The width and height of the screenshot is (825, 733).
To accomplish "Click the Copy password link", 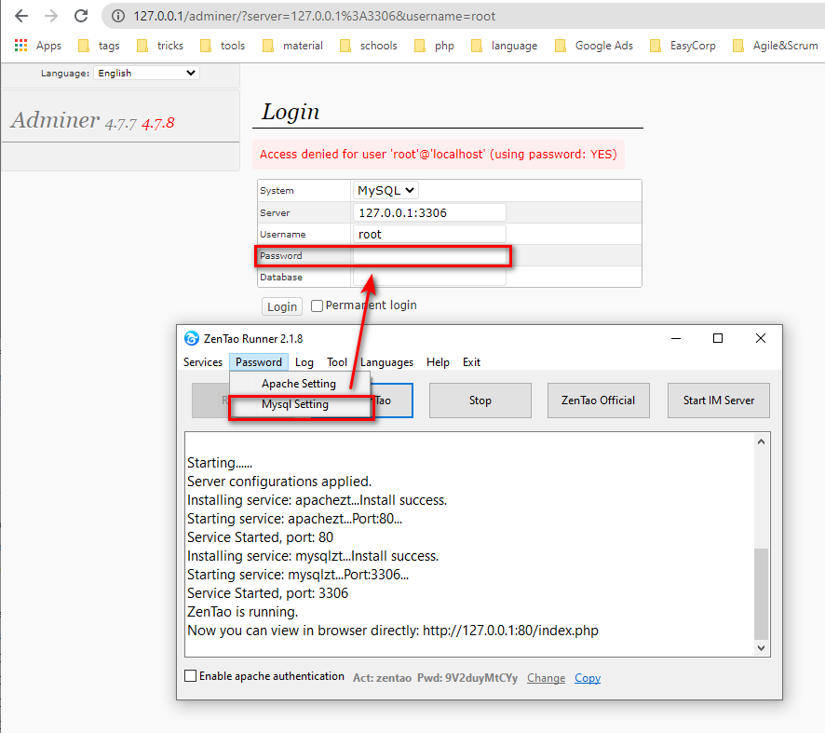I will [587, 678].
